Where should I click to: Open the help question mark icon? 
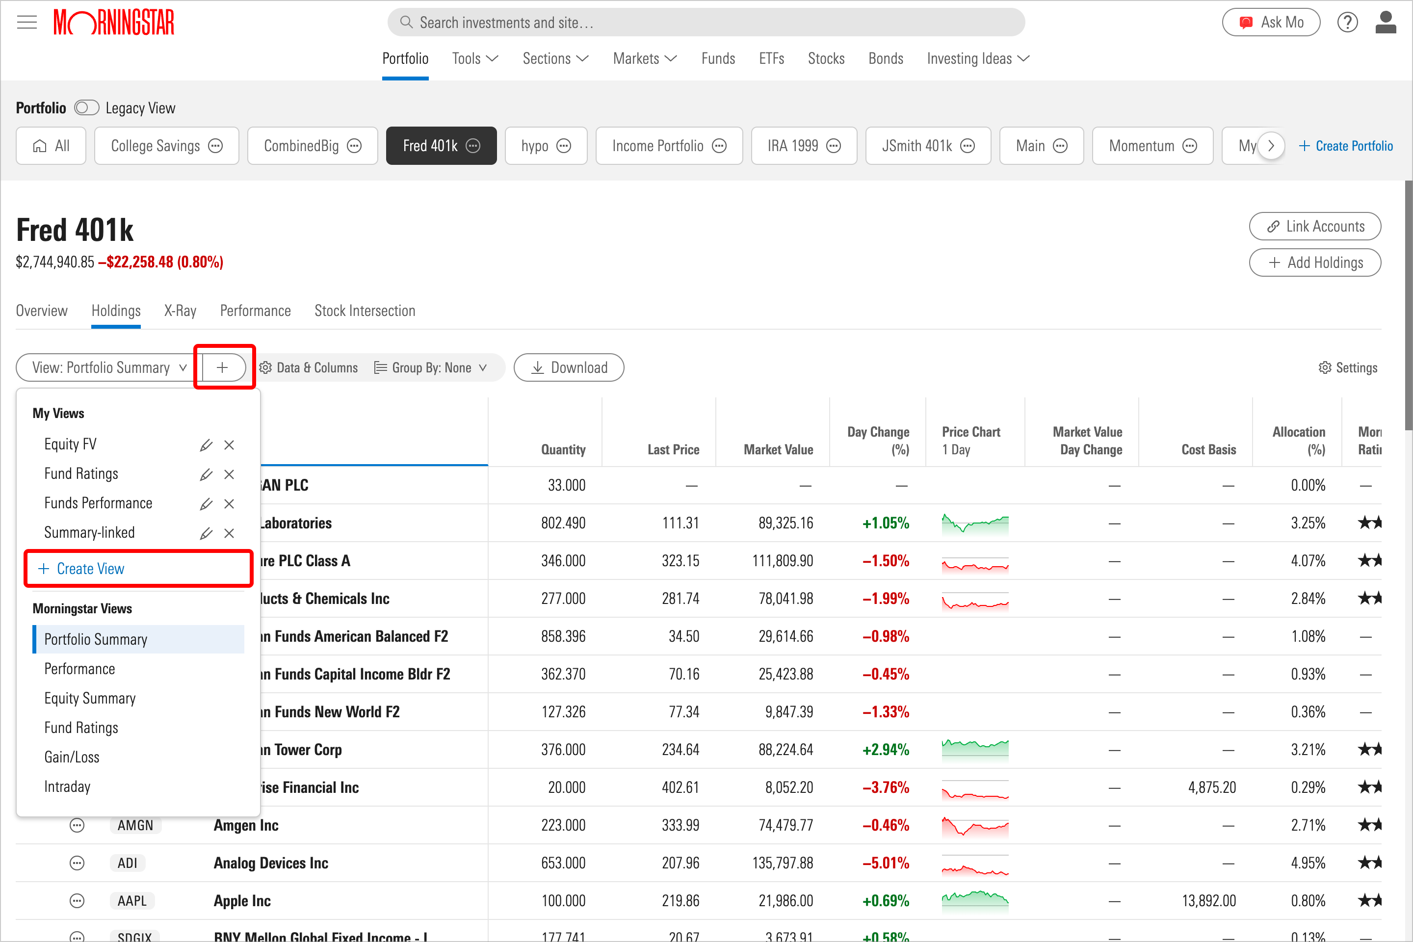click(x=1348, y=23)
